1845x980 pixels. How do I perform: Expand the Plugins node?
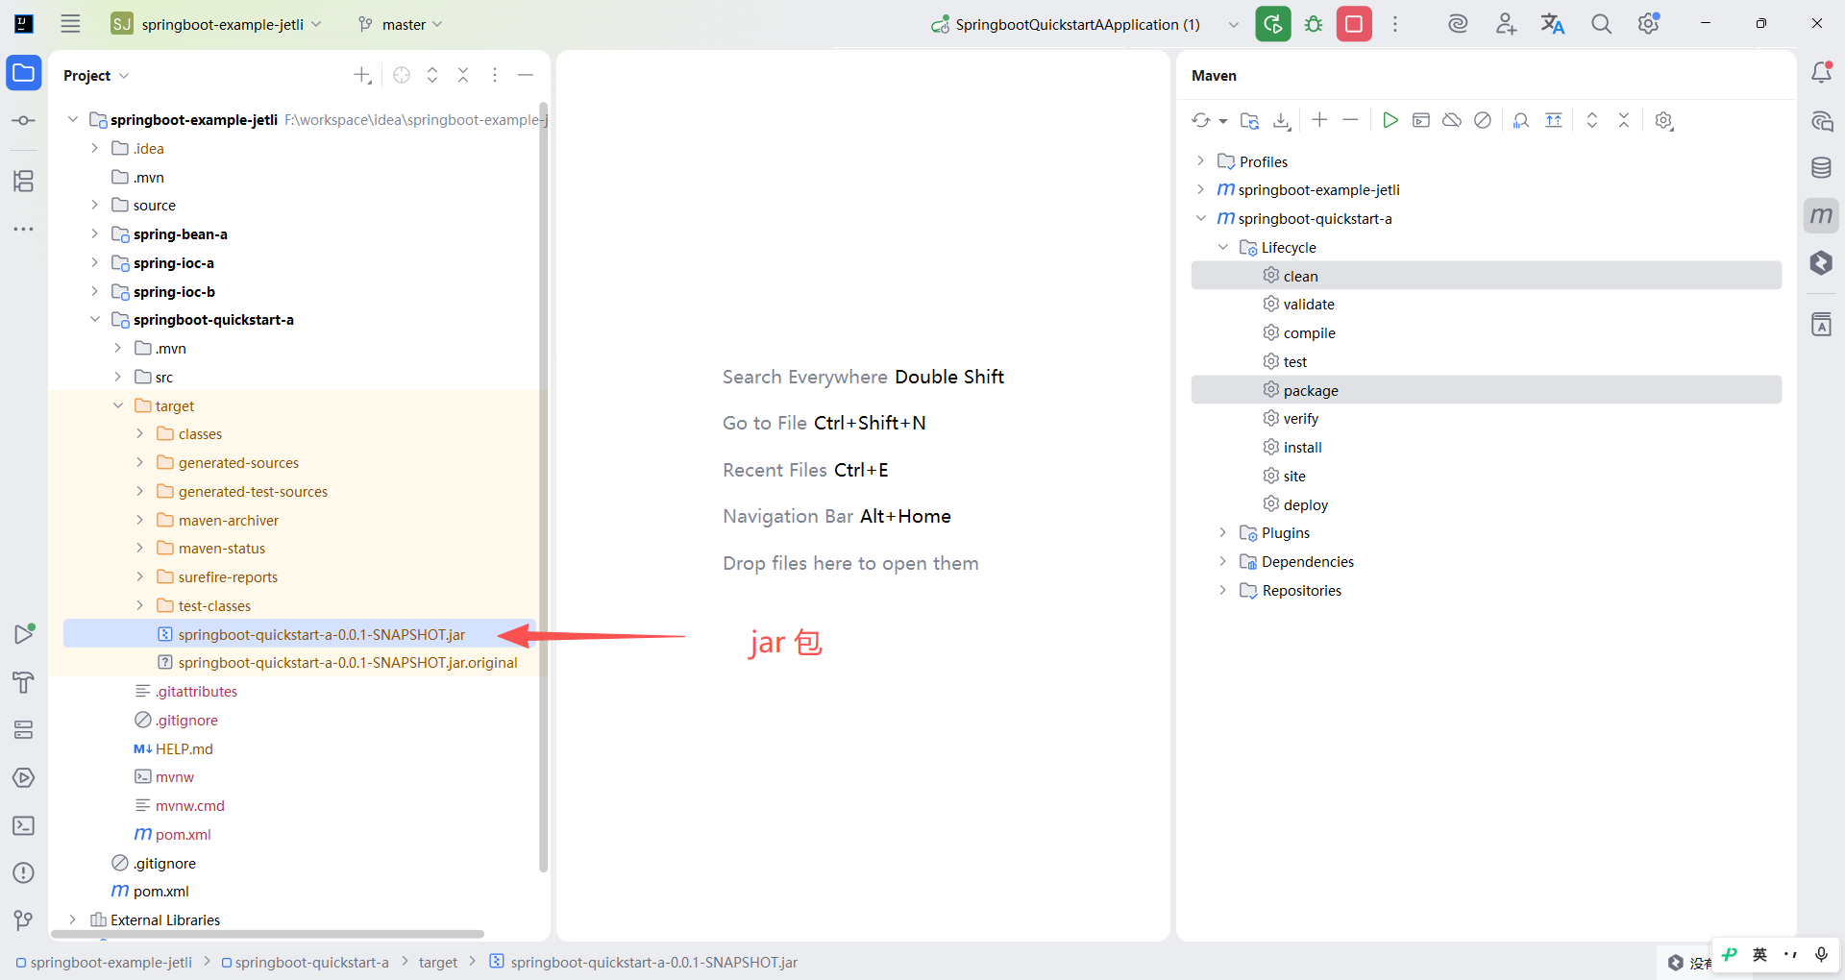click(x=1223, y=532)
